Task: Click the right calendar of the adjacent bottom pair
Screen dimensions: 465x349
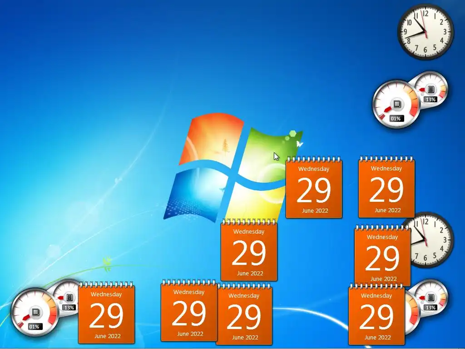Action: [x=245, y=314]
